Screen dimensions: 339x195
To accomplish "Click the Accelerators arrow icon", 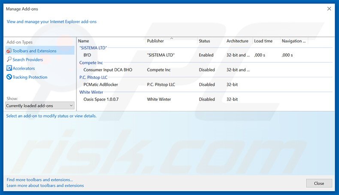I will [9, 68].
